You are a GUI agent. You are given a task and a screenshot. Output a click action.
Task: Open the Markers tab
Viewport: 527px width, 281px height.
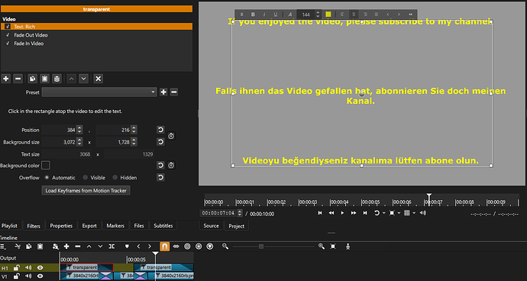click(115, 226)
